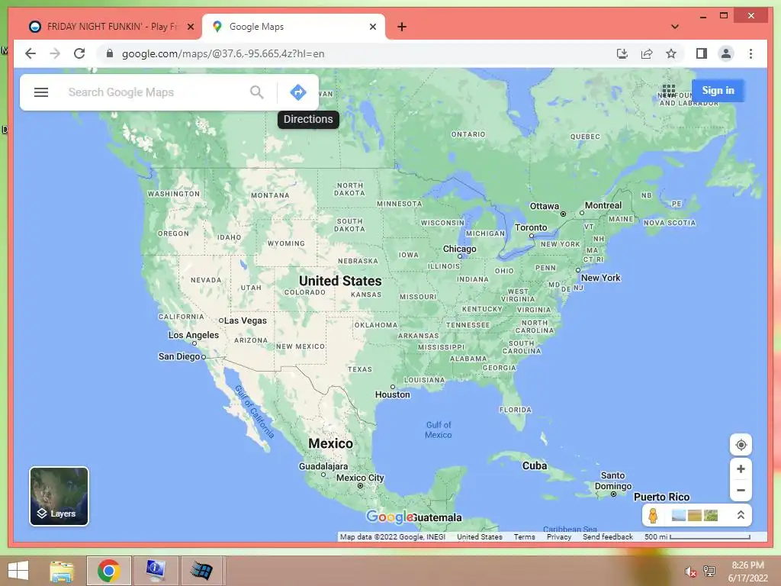Click the Los Angeles label
The height and width of the screenshot is (586, 781).
[193, 335]
